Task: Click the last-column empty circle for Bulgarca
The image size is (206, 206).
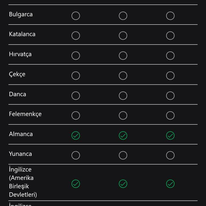Action: coord(170,16)
